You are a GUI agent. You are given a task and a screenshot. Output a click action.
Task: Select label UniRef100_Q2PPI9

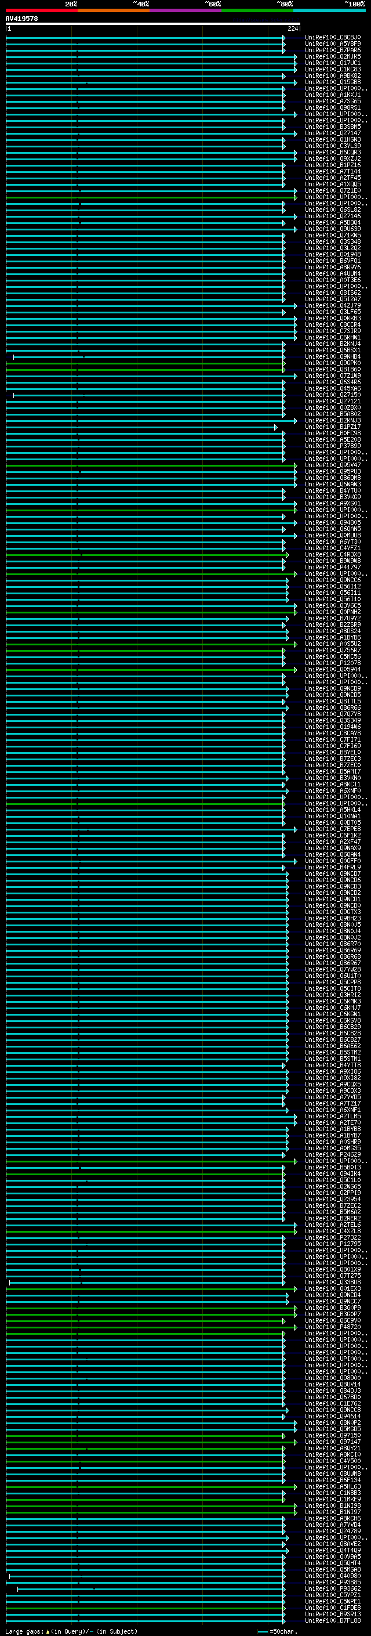point(333,1193)
